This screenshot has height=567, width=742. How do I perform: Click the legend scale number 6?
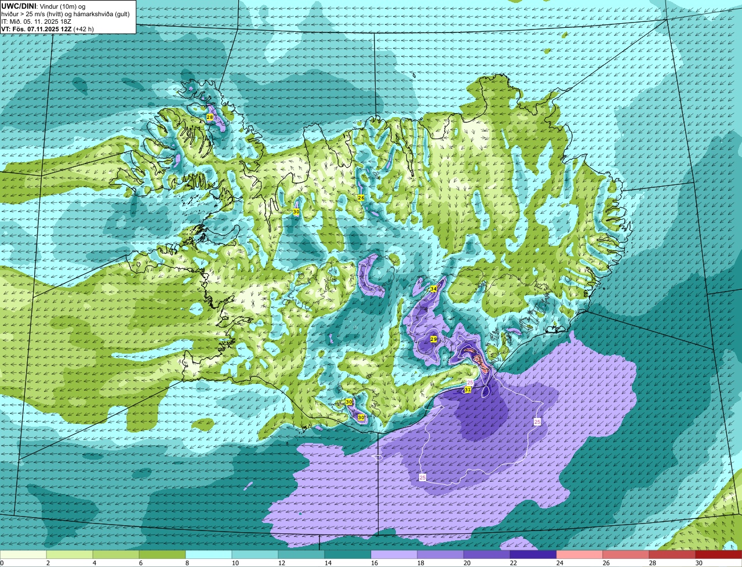(x=141, y=563)
